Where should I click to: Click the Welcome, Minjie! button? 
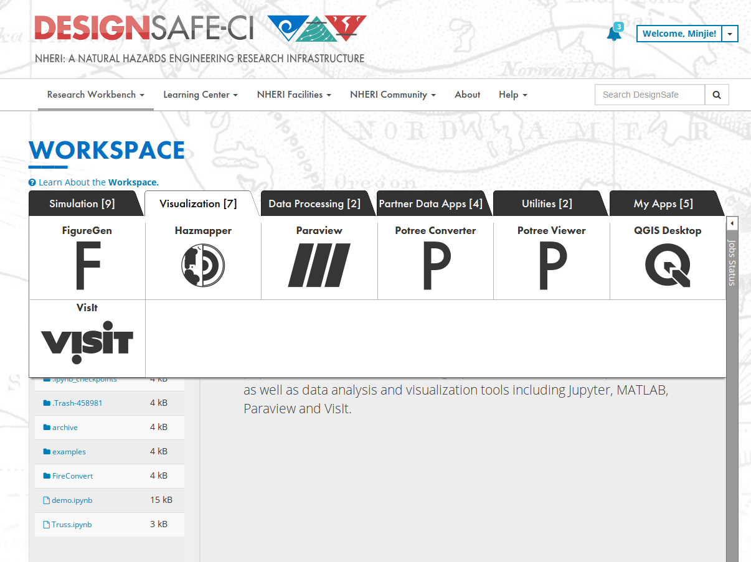[679, 34]
